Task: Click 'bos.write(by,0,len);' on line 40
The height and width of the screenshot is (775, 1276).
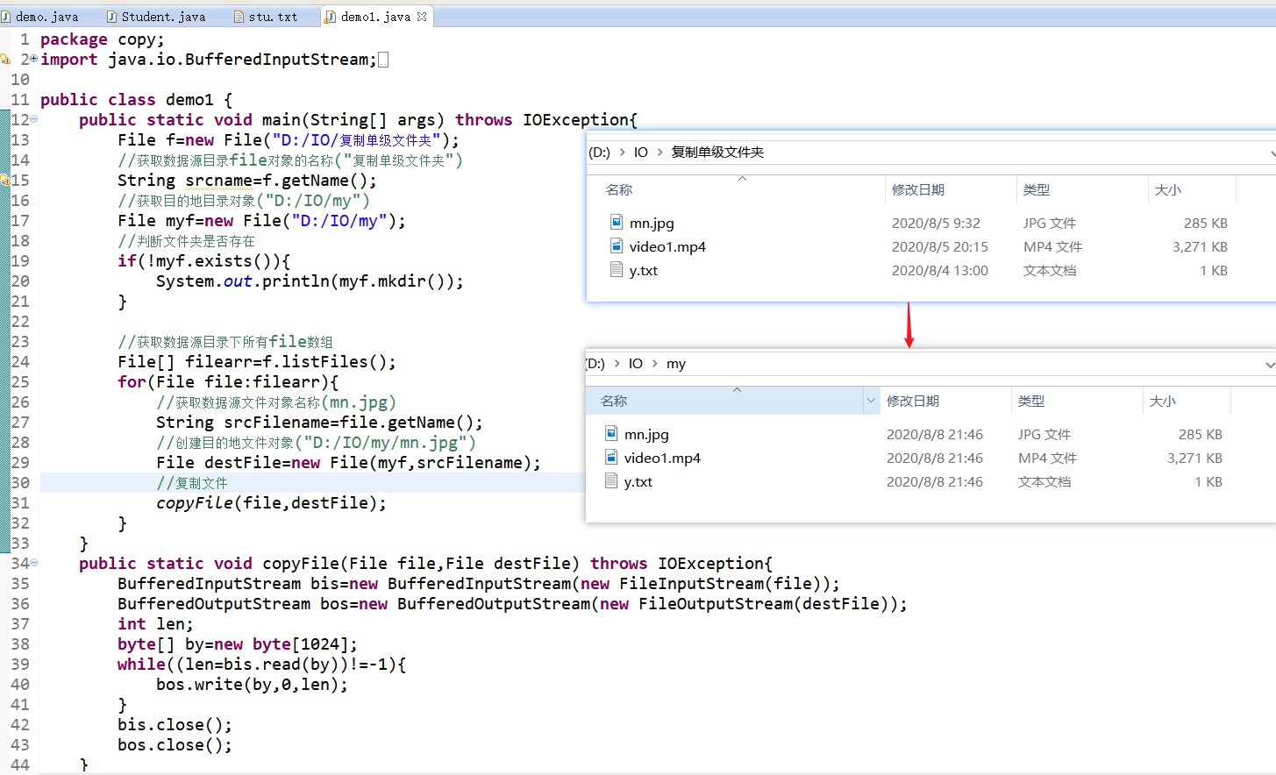Action: click(x=252, y=685)
